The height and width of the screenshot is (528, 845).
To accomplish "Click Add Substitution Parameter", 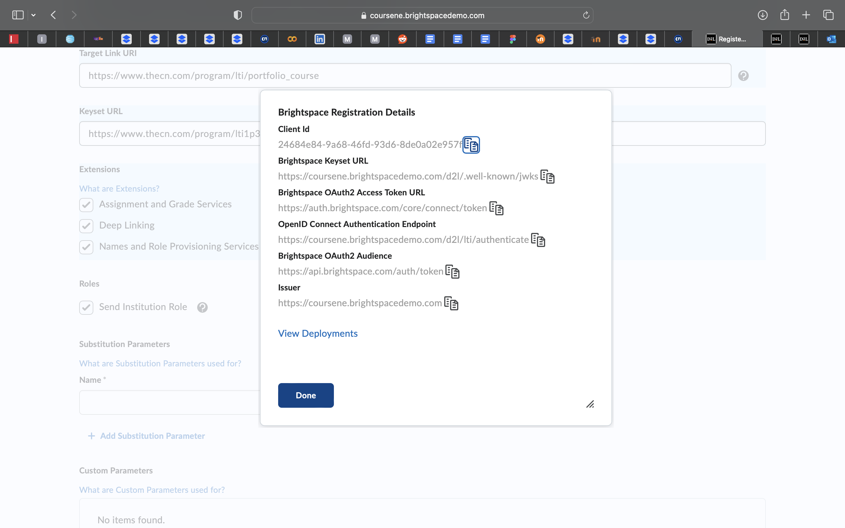I will 146,436.
